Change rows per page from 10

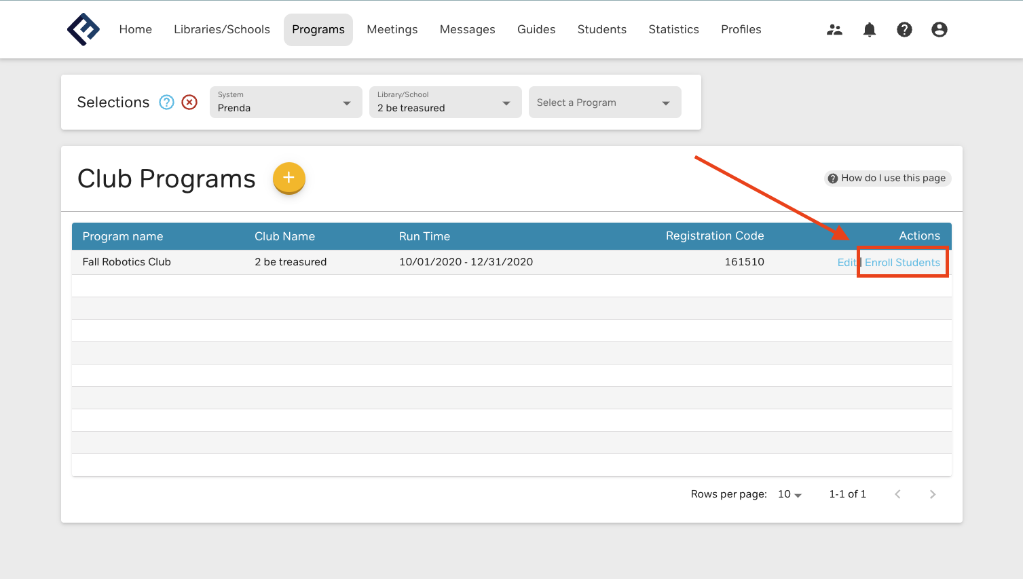[x=789, y=494]
